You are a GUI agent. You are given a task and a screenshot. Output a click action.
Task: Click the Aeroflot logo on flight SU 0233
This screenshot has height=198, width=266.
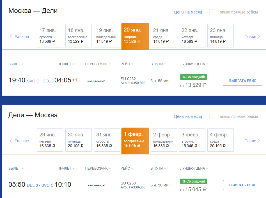96,185
